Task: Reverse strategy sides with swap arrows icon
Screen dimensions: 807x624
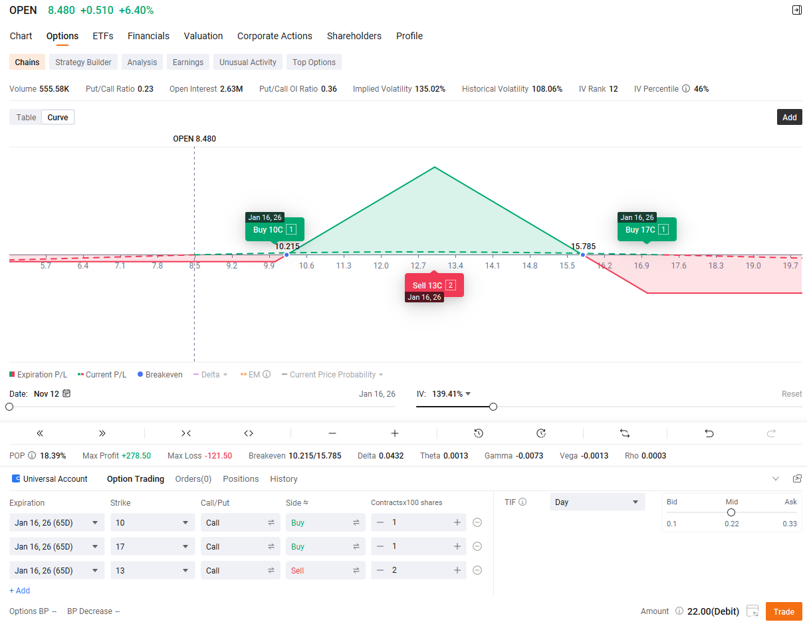Action: coord(625,433)
